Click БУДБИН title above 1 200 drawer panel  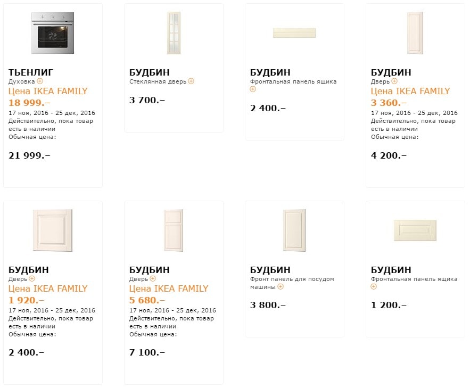[x=391, y=270]
